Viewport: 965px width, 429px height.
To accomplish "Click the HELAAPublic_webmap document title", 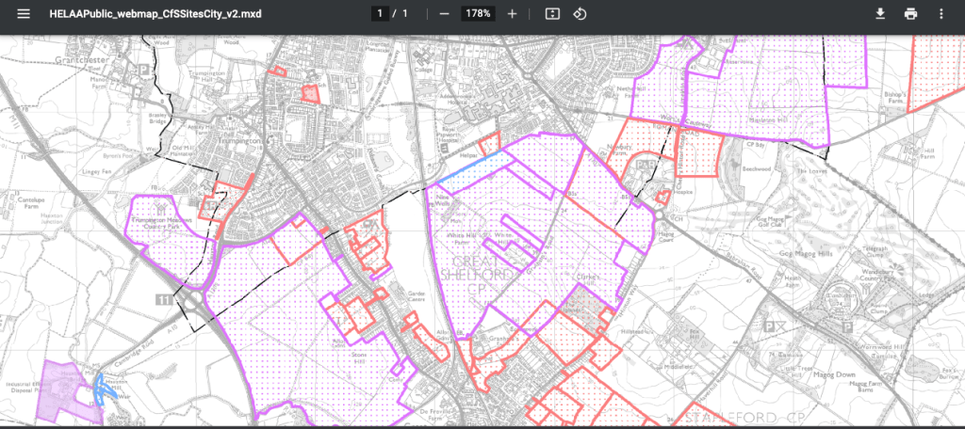I will point(155,14).
